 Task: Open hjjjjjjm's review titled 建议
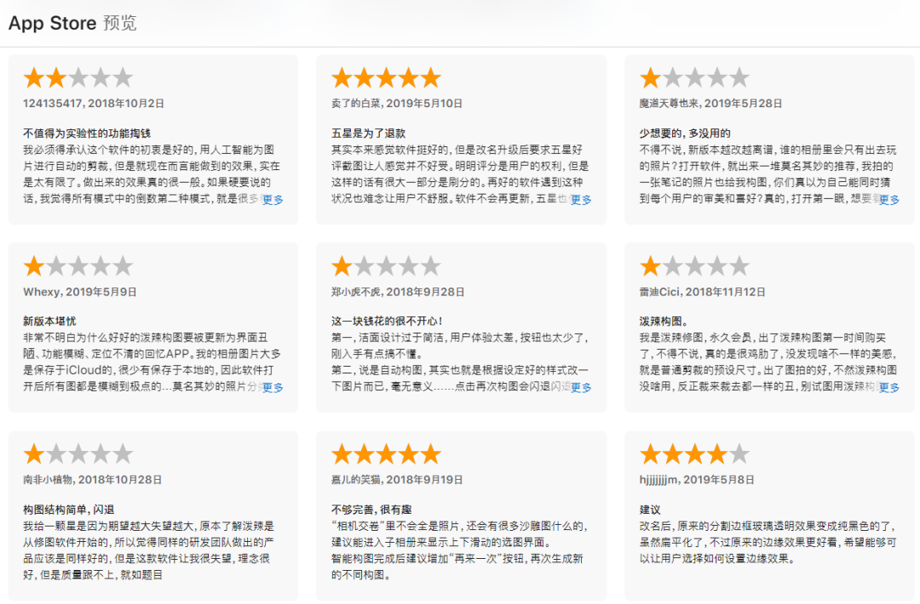click(650, 510)
